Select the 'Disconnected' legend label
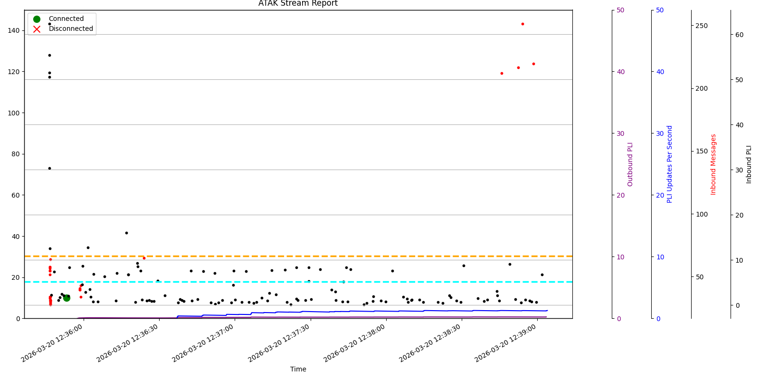Screen dimensions: 760x380 (71, 29)
